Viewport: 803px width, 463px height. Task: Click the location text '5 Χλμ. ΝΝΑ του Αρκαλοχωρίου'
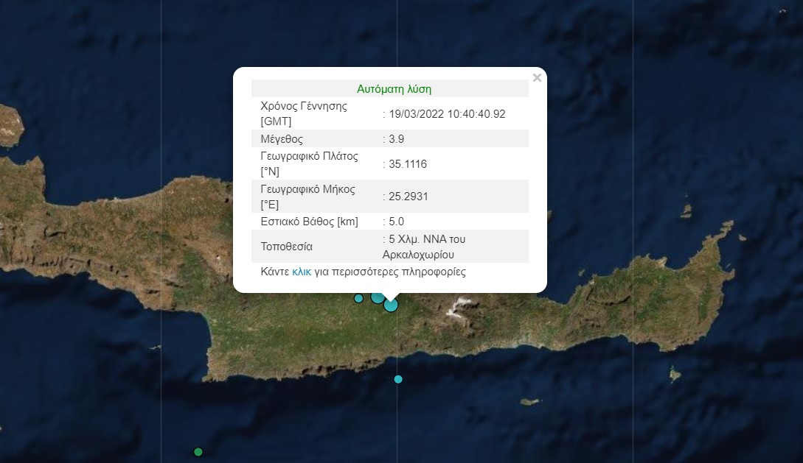click(x=426, y=247)
